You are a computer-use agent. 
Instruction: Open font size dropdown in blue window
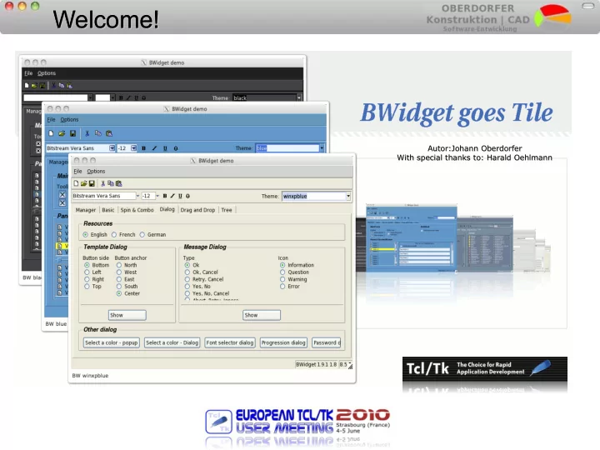click(133, 148)
